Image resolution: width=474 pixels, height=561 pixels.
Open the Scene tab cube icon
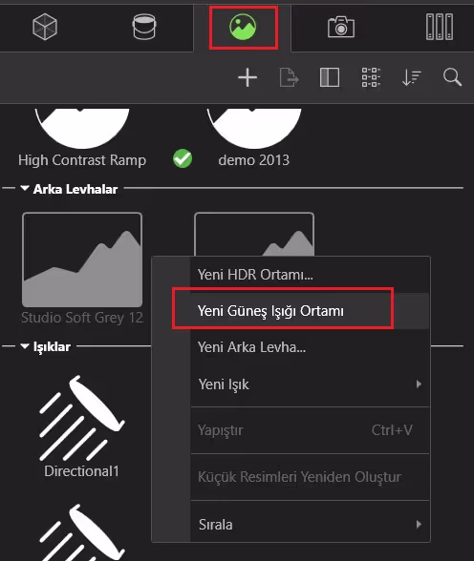[45, 27]
